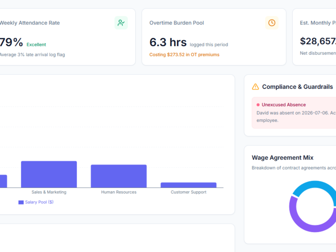Click the attendance user-check icon
The height and width of the screenshot is (252, 336).
click(121, 23)
